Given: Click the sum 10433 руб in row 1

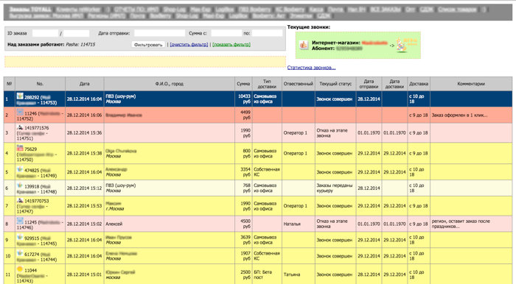Looking at the screenshot, I should (x=244, y=99).
